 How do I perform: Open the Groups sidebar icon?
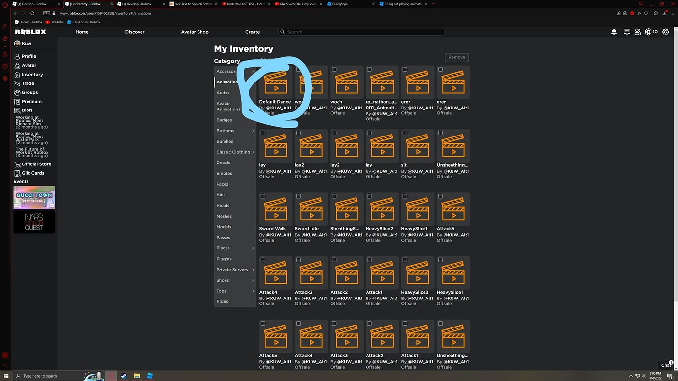[17, 92]
